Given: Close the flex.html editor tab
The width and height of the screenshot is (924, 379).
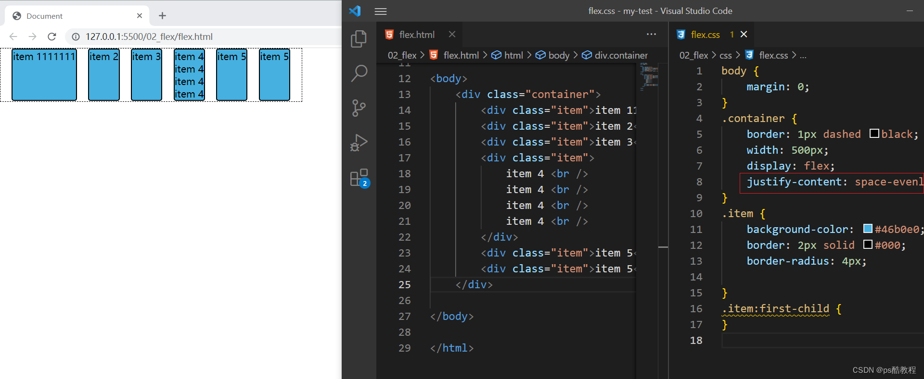Looking at the screenshot, I should point(452,34).
